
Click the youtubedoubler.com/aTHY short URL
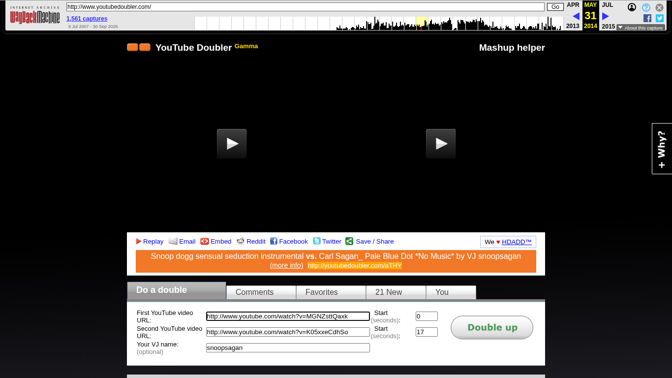(x=355, y=266)
